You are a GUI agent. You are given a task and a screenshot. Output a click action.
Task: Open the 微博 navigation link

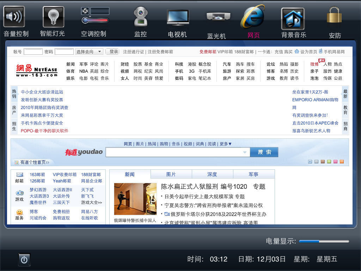314,64
